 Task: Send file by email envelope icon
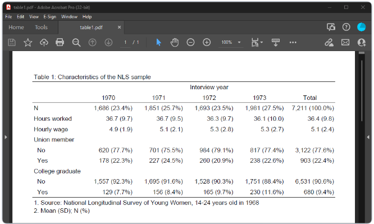coord(345,43)
